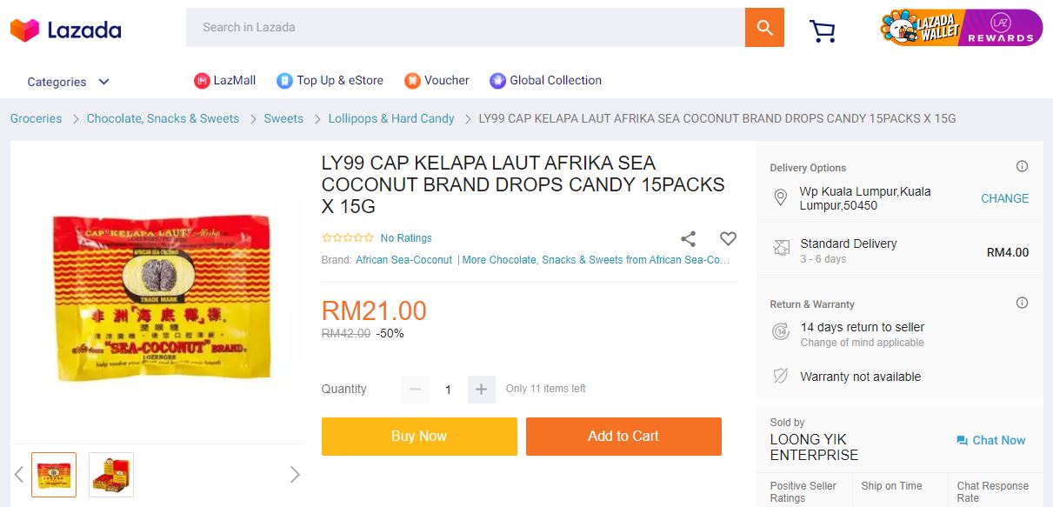This screenshot has height=507, width=1053.
Task: Show previous product thumbnails arrow
Action: tap(19, 474)
